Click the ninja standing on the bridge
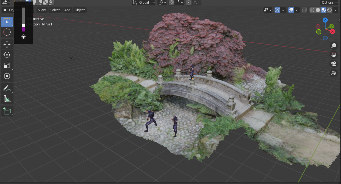Image resolution: width=341 pixels, height=184 pixels. tap(192, 72)
